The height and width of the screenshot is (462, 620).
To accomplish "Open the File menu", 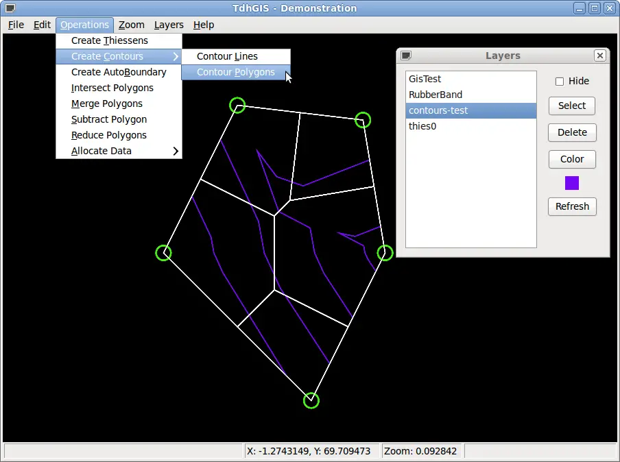I will coord(16,25).
